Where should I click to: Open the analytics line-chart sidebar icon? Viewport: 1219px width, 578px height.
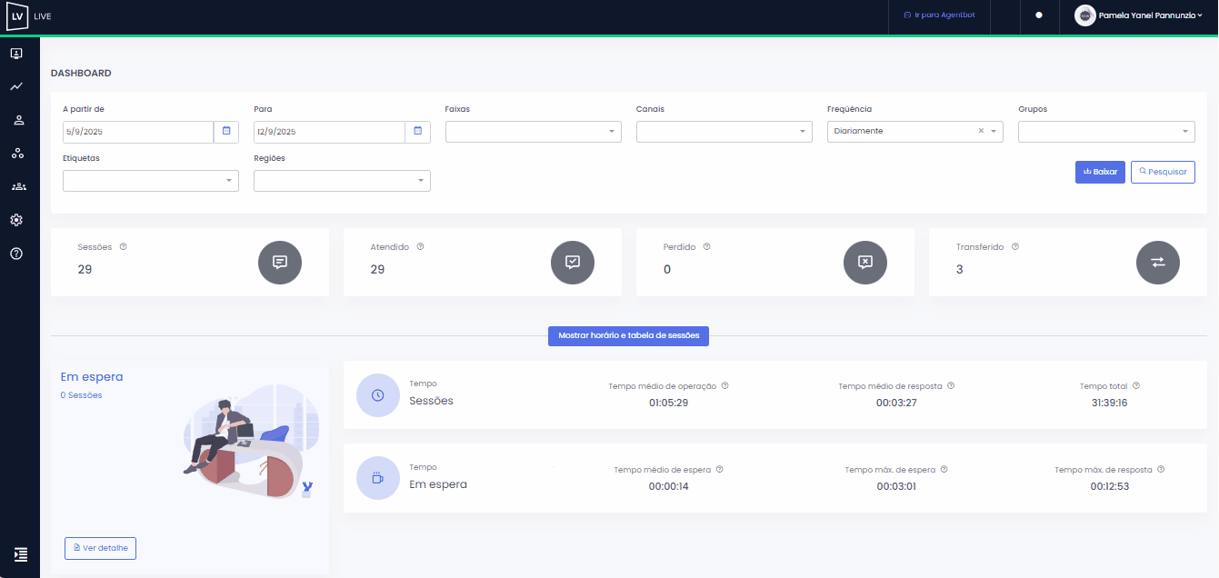coord(16,86)
